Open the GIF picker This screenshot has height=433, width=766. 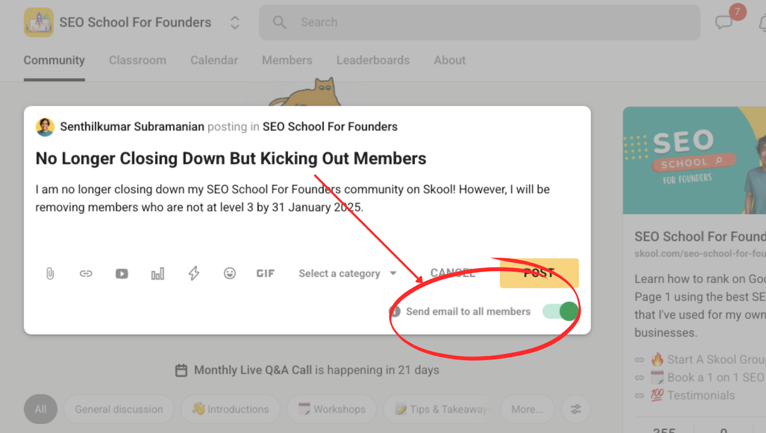(265, 274)
